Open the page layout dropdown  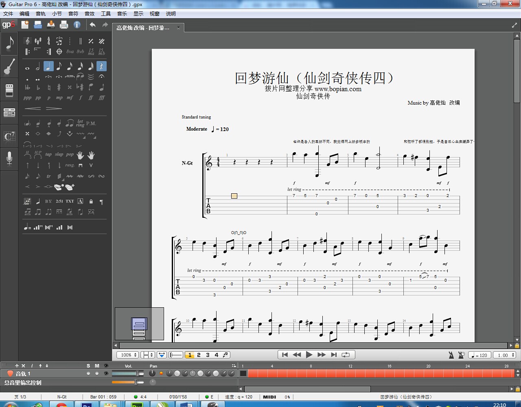[147, 355]
